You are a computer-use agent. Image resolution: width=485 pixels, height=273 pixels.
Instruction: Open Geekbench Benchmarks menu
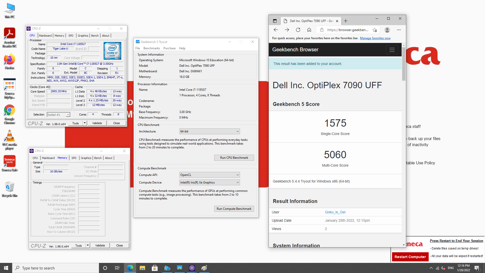click(x=152, y=48)
